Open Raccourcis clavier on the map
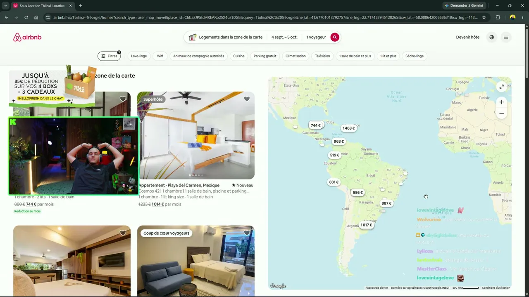Image resolution: width=529 pixels, height=297 pixels. 376,288
